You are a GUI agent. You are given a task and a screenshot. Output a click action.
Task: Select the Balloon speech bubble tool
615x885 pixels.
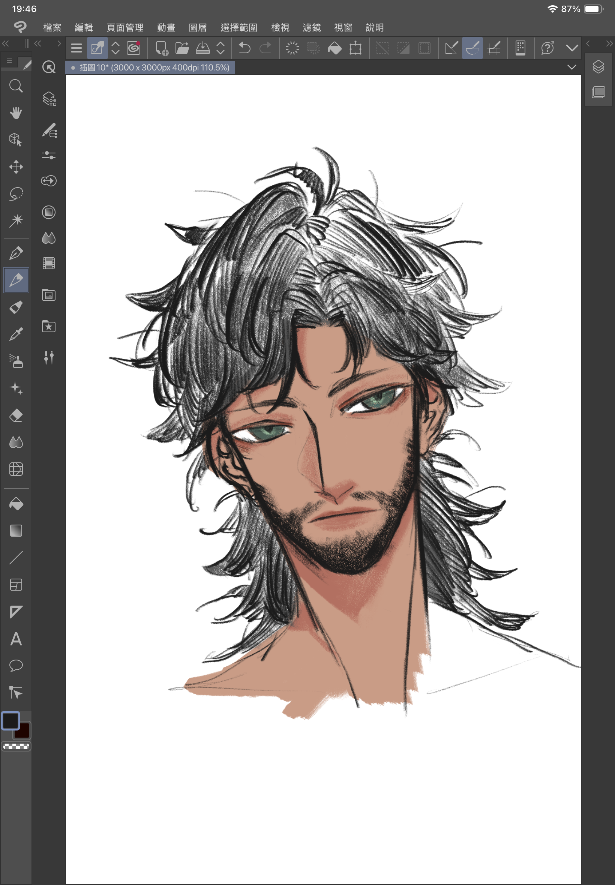16,666
